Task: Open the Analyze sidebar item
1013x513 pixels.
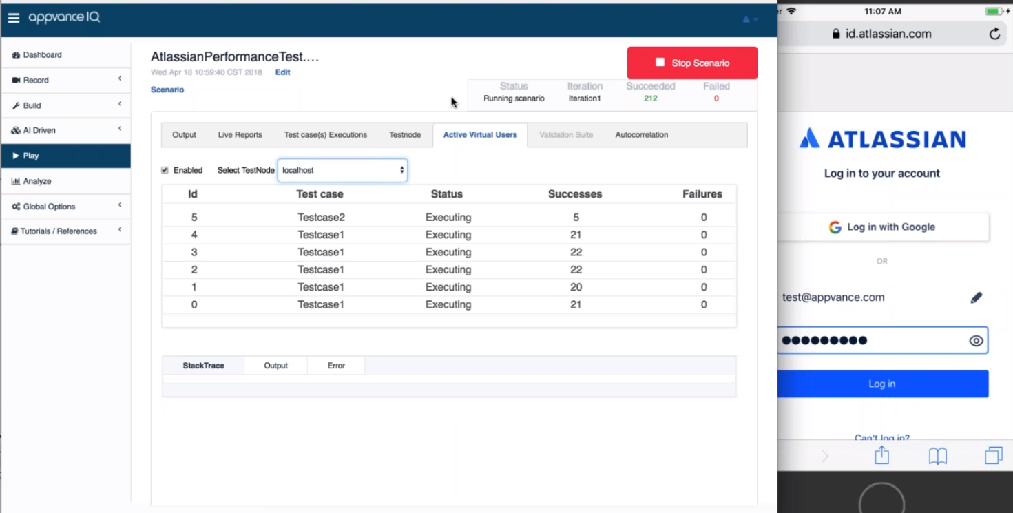Action: [66, 181]
